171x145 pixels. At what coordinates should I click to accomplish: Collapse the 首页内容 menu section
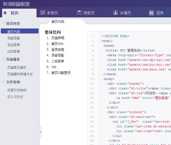point(4,23)
